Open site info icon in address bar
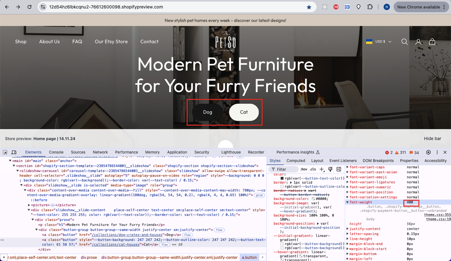Viewport: 451px width, 261px height. pyautogui.click(x=43, y=7)
